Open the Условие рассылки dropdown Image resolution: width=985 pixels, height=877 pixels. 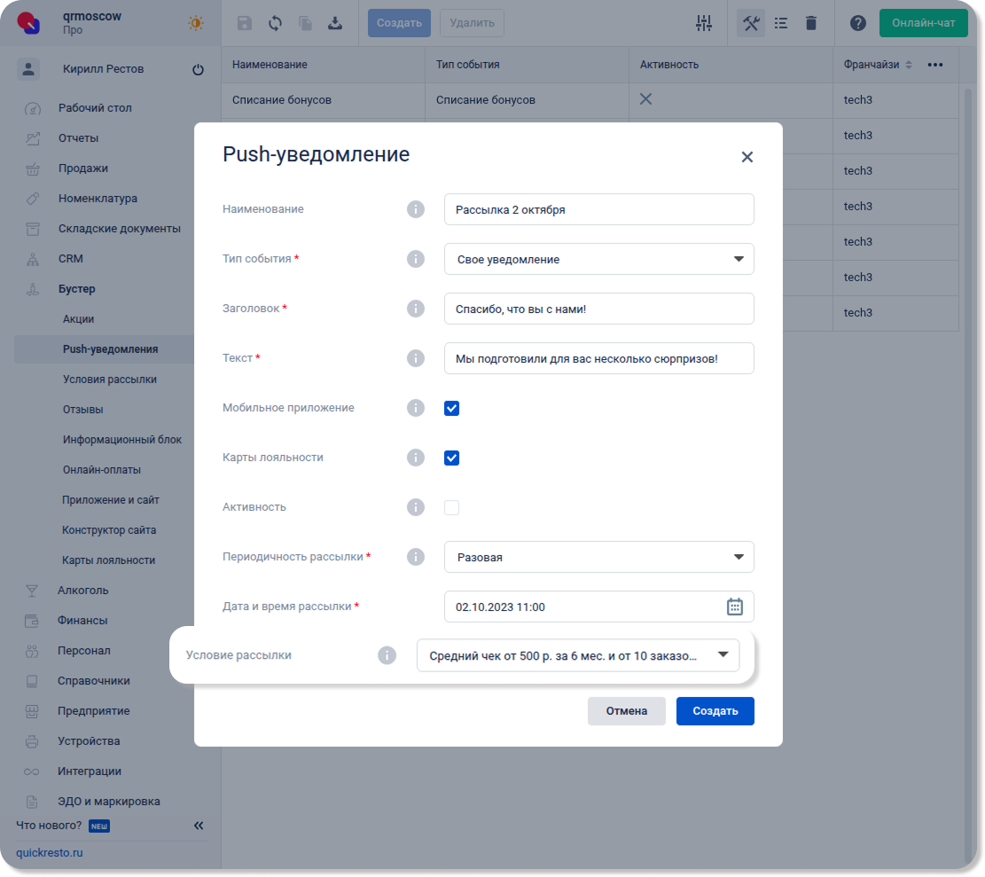click(577, 655)
